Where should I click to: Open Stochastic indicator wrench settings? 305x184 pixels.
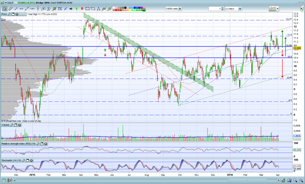point(24,160)
